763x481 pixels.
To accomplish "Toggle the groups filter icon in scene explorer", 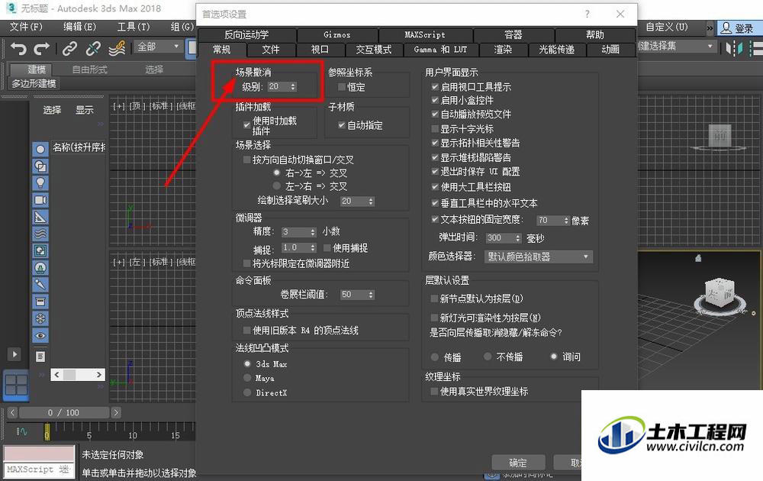I will click(40, 250).
